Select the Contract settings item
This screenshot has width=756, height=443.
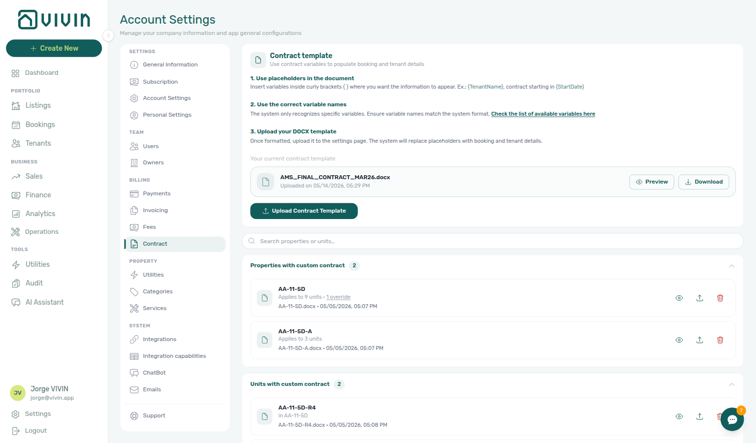[x=175, y=244]
